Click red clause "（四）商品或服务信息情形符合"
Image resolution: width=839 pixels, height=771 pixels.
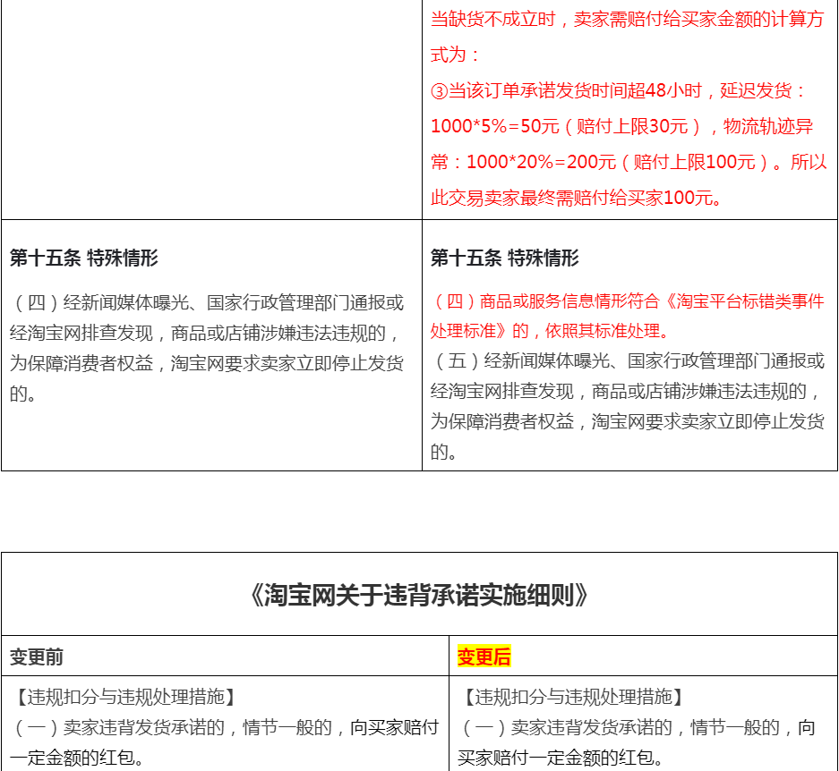627,301
